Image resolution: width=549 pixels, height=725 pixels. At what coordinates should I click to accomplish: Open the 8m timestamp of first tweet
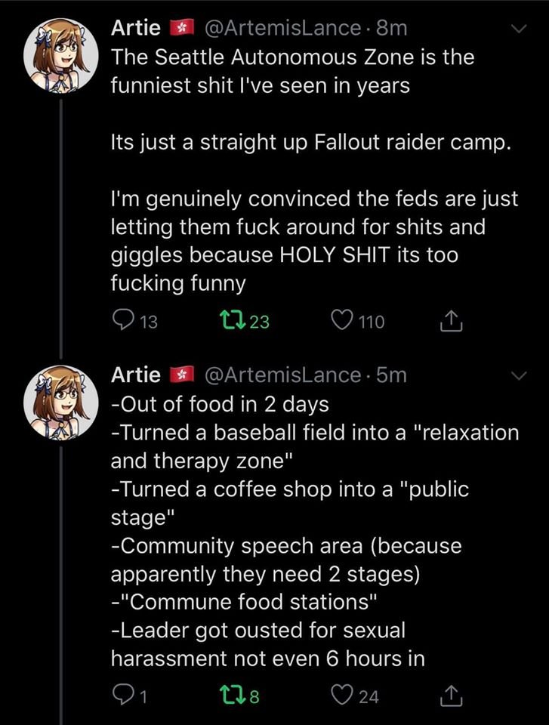point(392,29)
